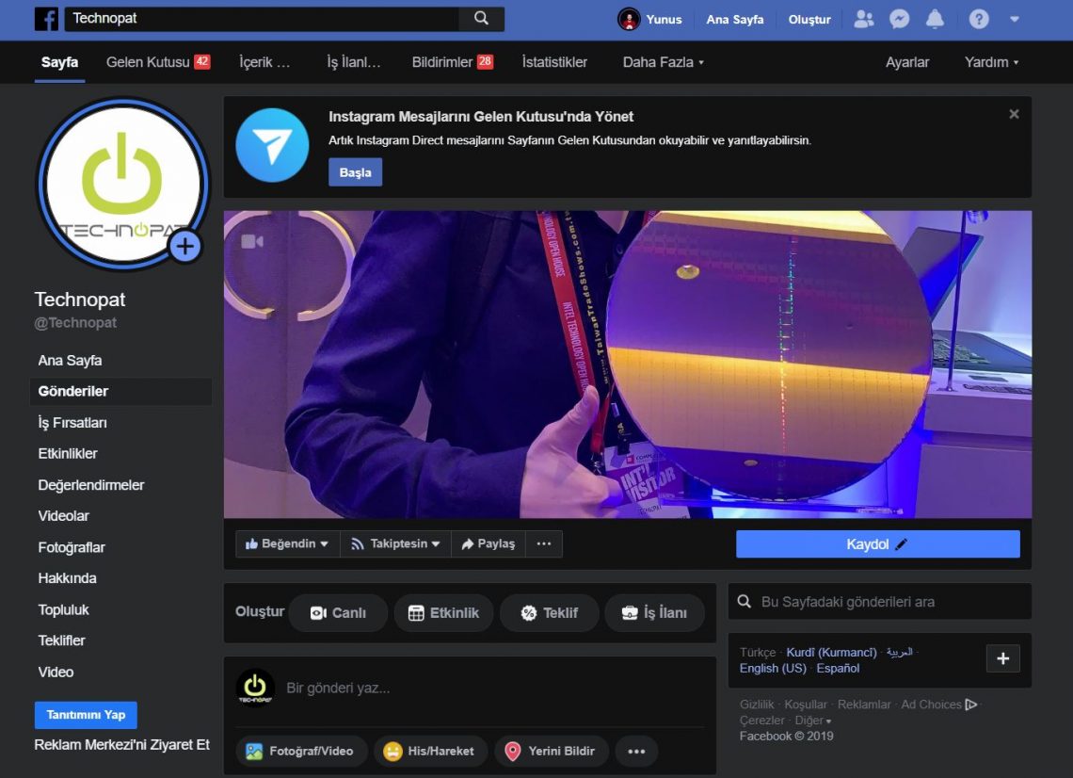
Task: Open the notifications bell
Action: (935, 19)
